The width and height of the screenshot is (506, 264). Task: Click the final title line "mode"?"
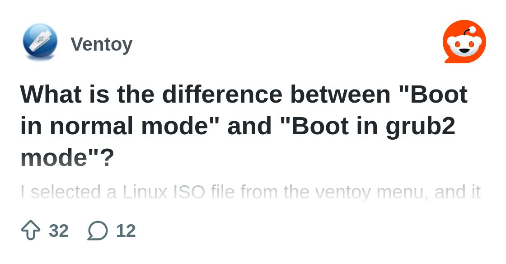click(67, 157)
